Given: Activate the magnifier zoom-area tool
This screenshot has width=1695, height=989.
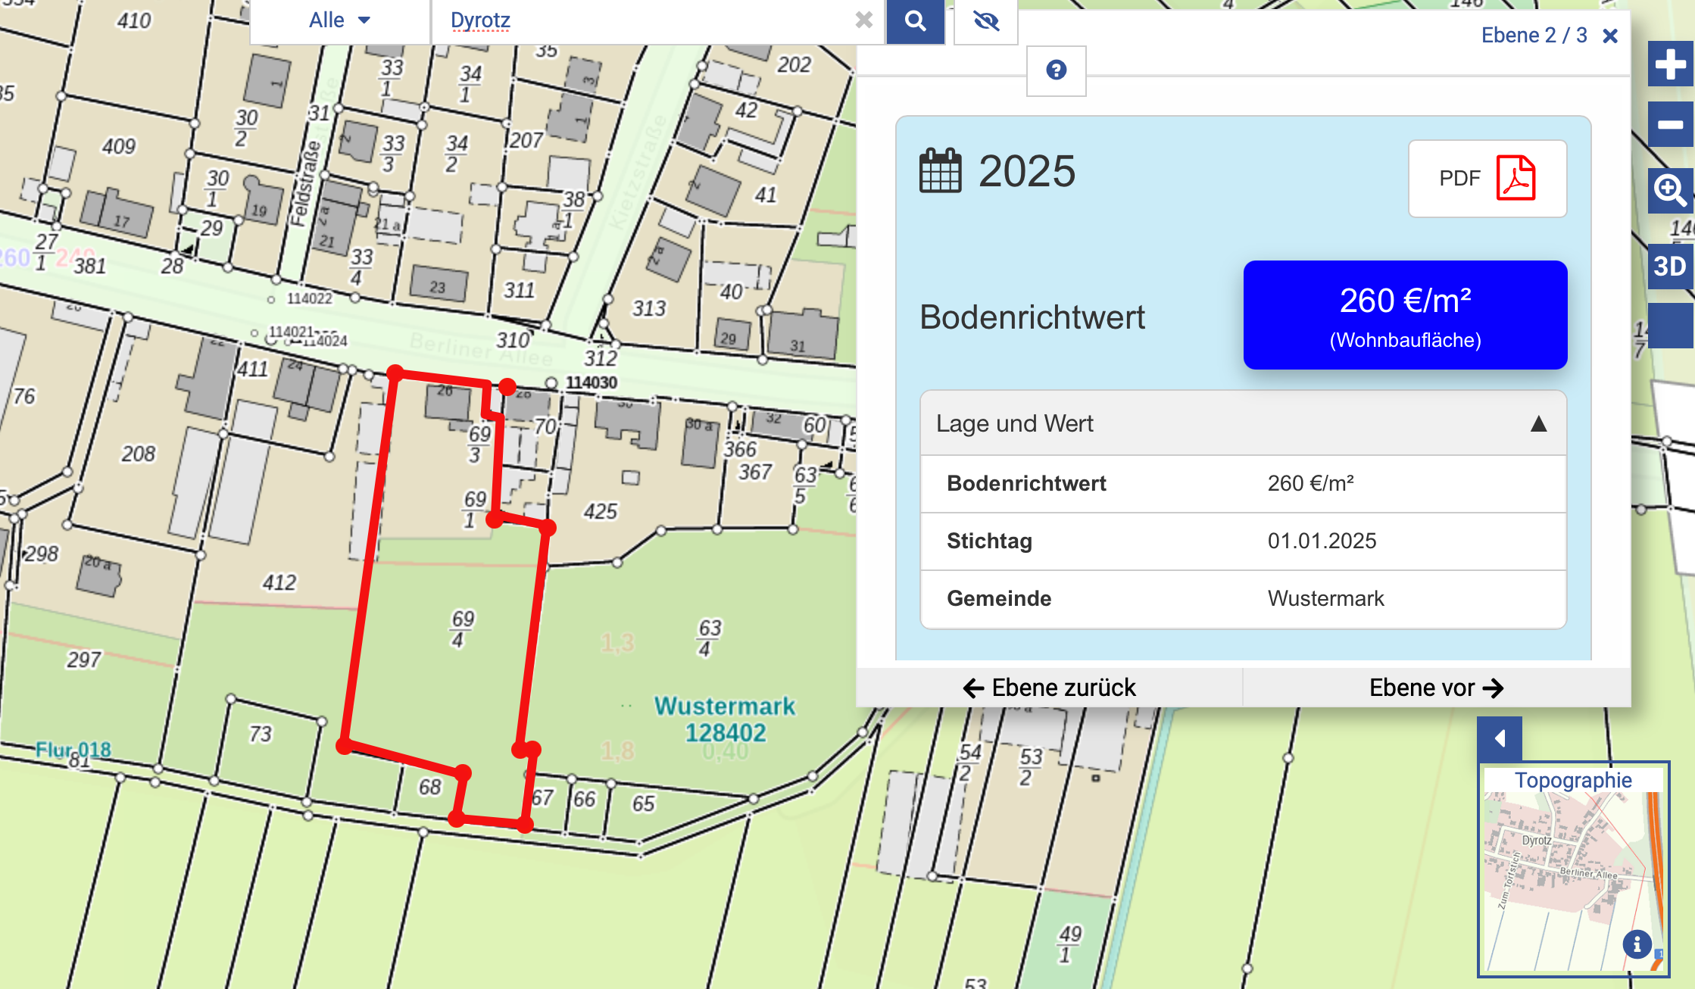Looking at the screenshot, I should click(x=1670, y=189).
